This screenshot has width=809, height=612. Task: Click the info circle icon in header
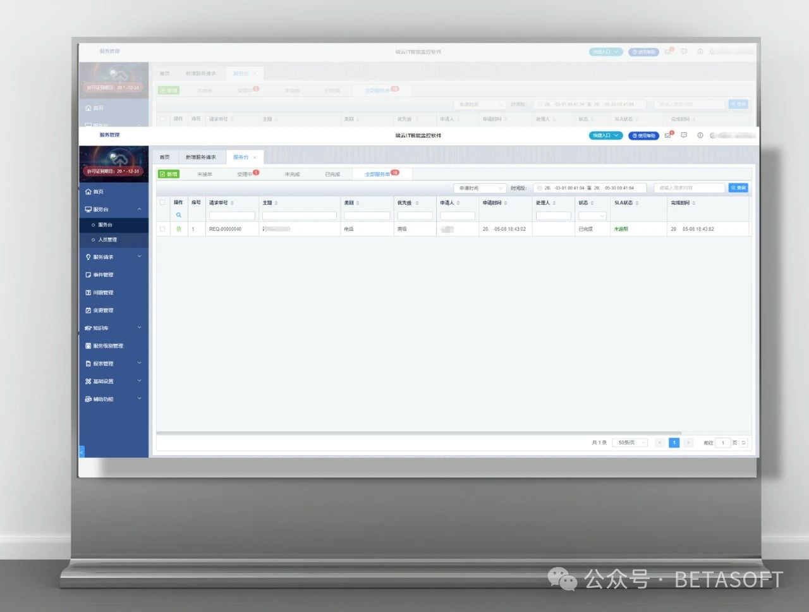(700, 135)
